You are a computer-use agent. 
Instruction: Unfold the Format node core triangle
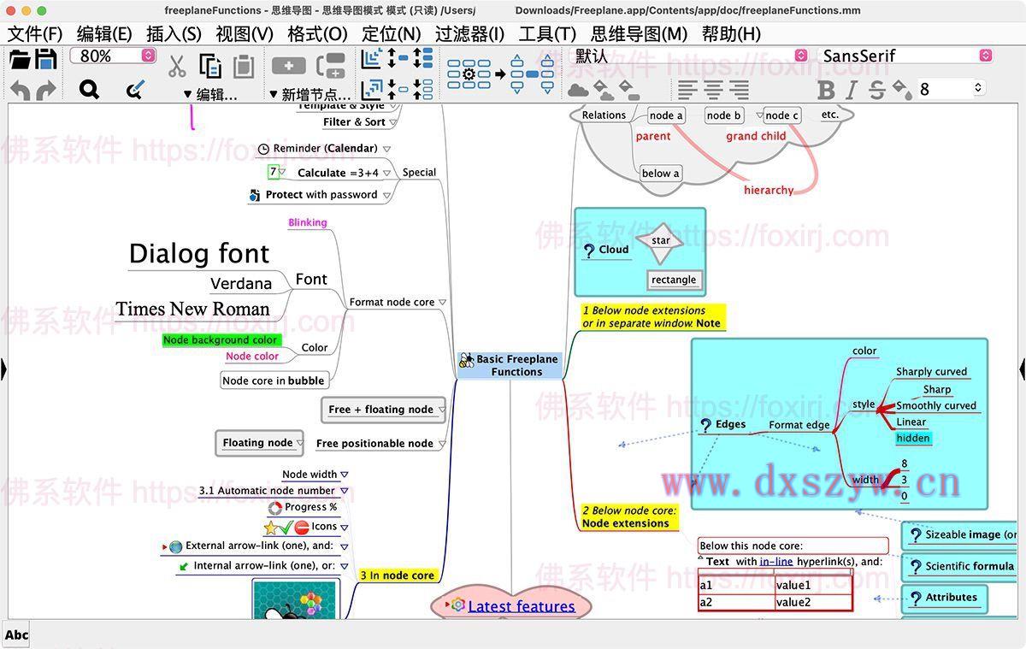click(x=442, y=303)
